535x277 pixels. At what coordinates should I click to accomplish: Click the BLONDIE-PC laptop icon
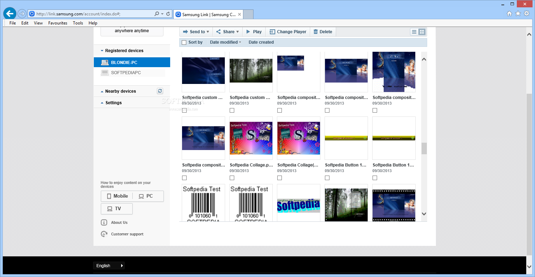pyautogui.click(x=105, y=63)
